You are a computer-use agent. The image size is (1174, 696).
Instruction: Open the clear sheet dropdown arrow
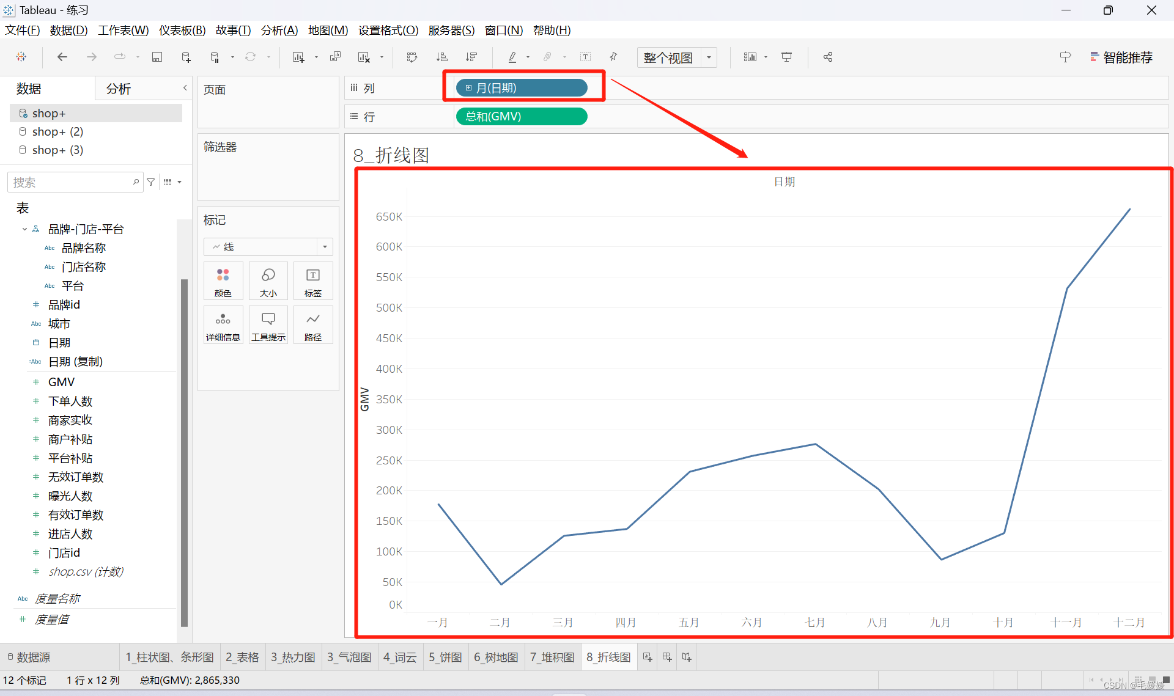pyautogui.click(x=382, y=57)
